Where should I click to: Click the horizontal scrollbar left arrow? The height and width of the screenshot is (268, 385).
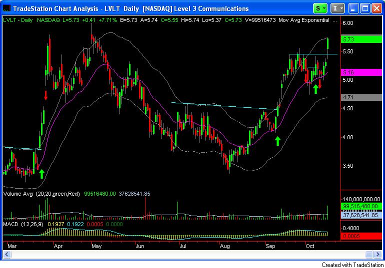pos(6,255)
